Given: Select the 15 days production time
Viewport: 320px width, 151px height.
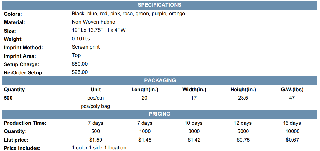Looking at the screenshot, I should click(x=292, y=123).
